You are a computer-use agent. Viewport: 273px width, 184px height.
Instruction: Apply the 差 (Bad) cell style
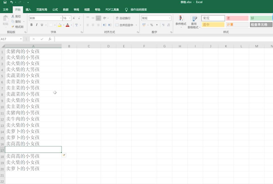(x=237, y=18)
